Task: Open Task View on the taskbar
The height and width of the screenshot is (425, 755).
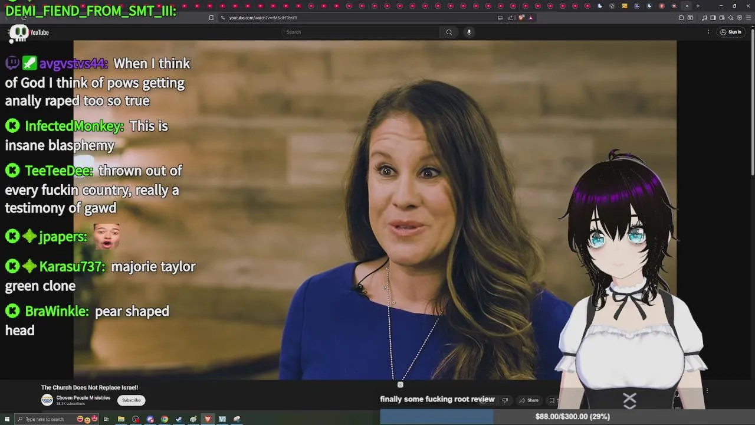Action: click(x=106, y=419)
